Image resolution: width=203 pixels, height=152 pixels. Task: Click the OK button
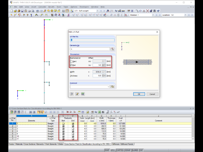(139, 94)
